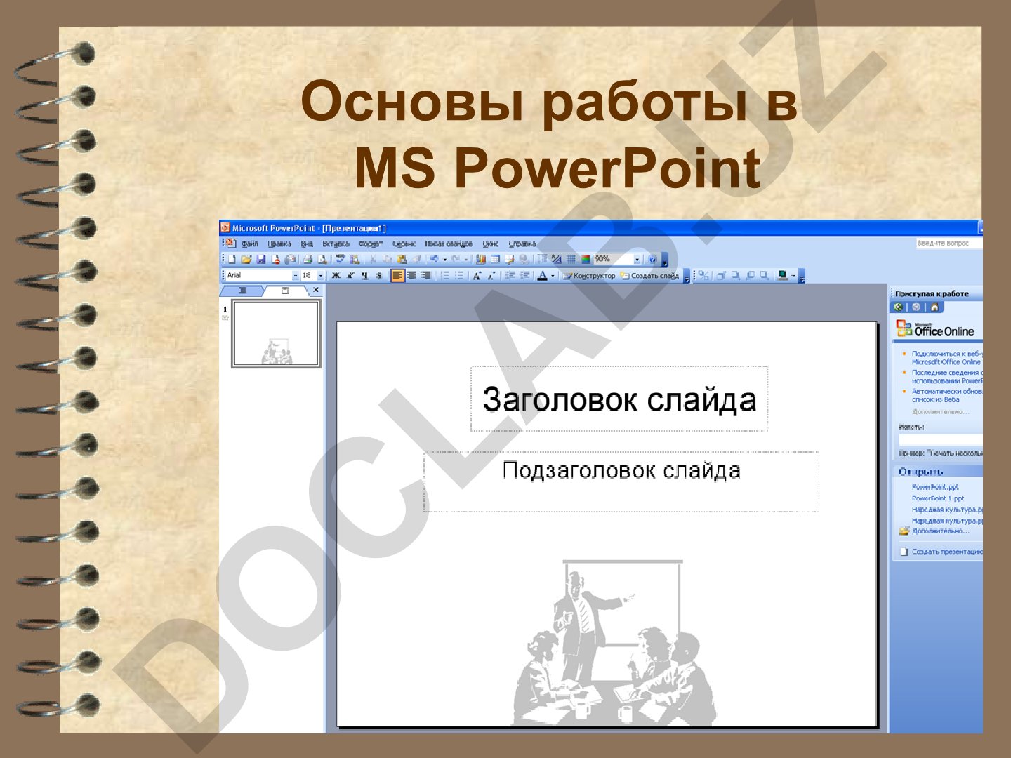The height and width of the screenshot is (758, 1011).
Task: Open the Вид menu
Action: (x=307, y=244)
